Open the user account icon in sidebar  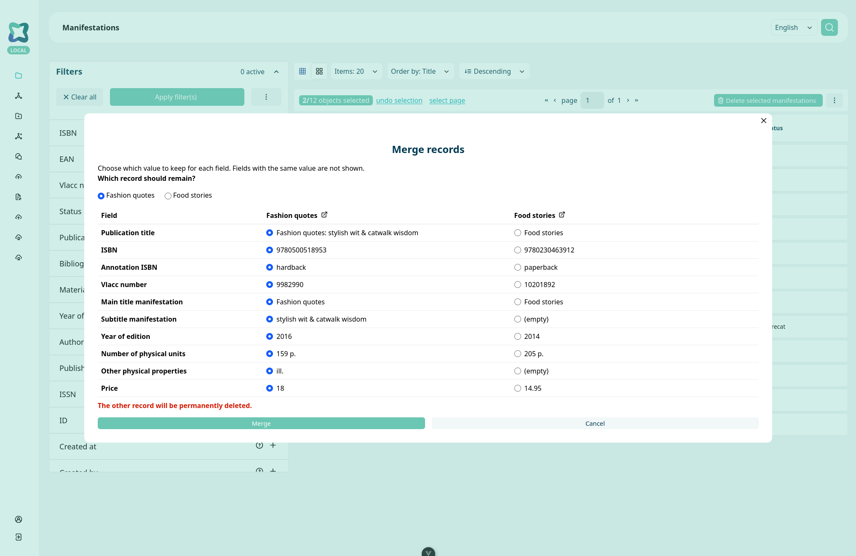(x=19, y=519)
